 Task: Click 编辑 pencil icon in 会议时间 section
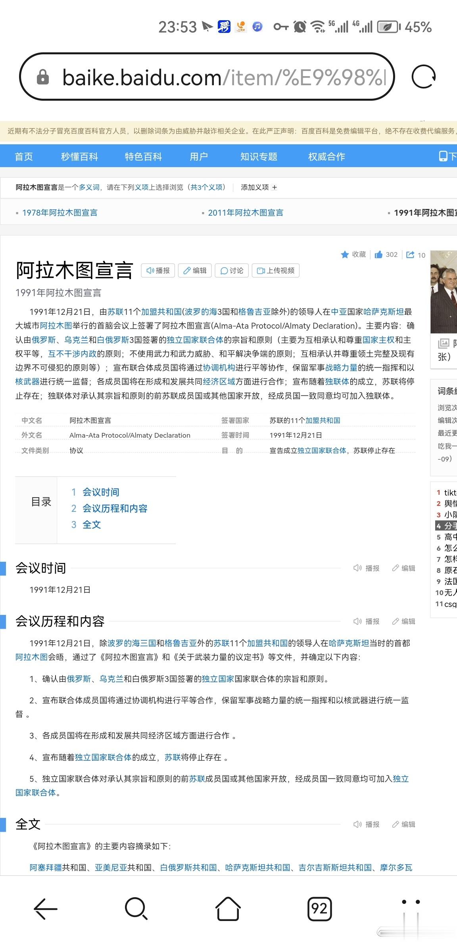pyautogui.click(x=396, y=568)
